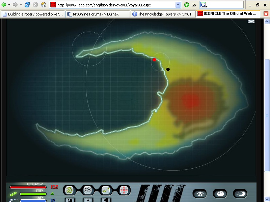Viewport: 270px width, 202px height.
Task: Focus the lego.com URL address field
Action: pyautogui.click(x=115, y=5)
